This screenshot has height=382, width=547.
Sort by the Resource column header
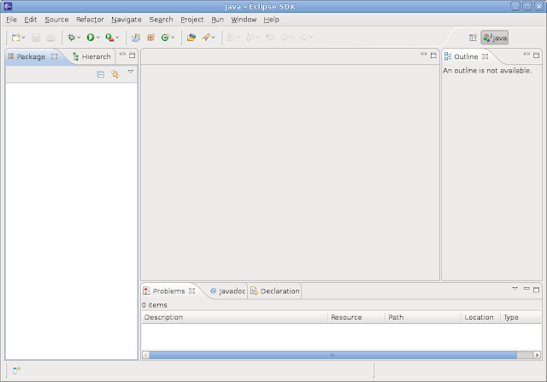356,317
